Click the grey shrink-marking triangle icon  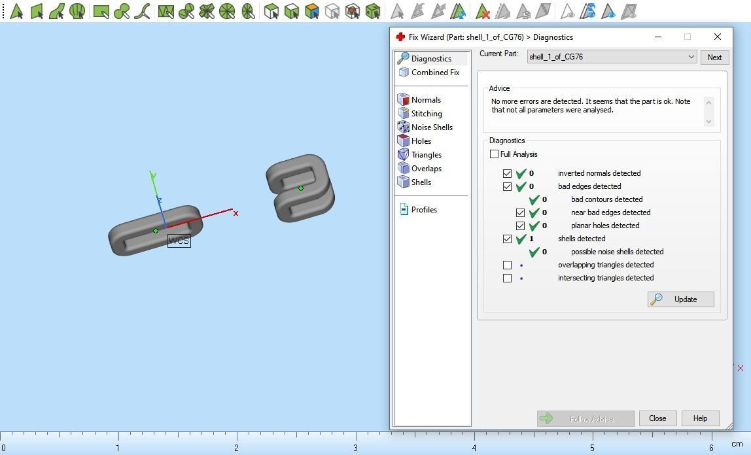417,11
